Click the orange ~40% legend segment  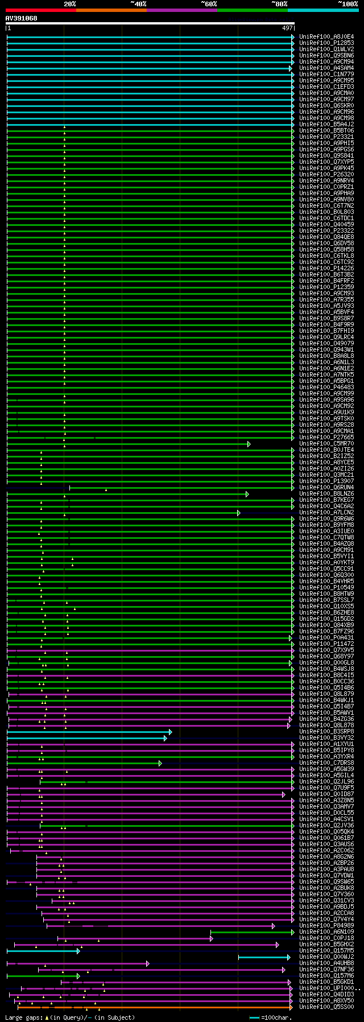click(x=111, y=10)
